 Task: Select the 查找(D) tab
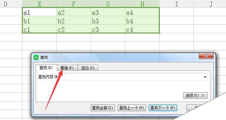click(46, 68)
